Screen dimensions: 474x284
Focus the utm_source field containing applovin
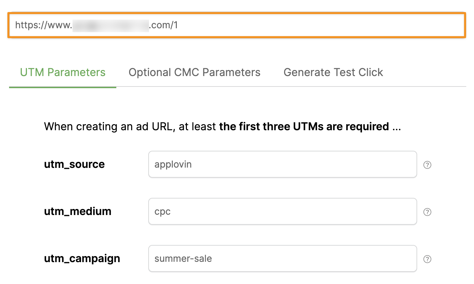point(282,164)
